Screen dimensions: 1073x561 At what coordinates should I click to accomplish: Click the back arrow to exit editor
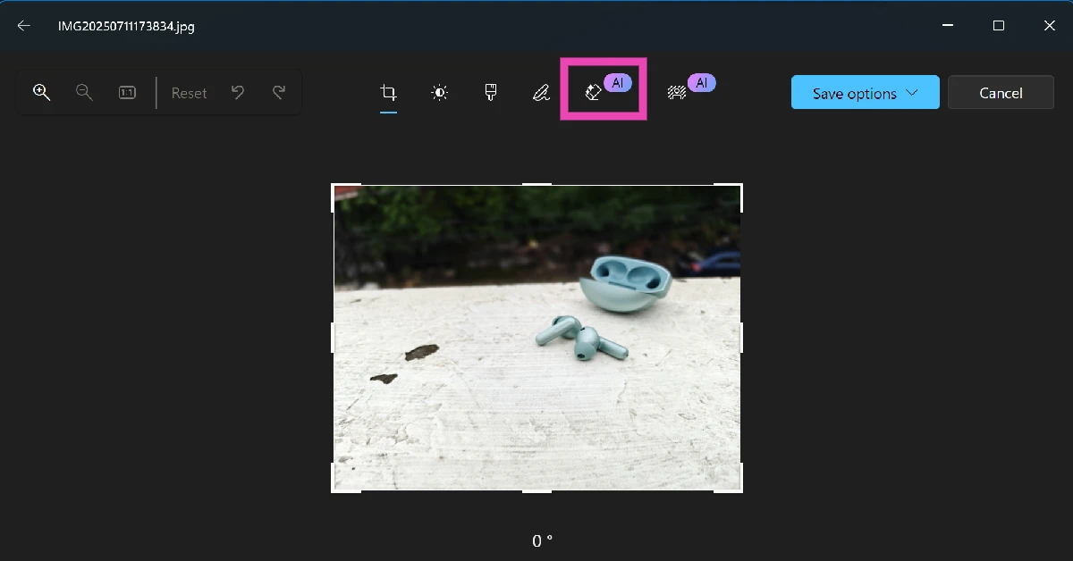(x=24, y=26)
